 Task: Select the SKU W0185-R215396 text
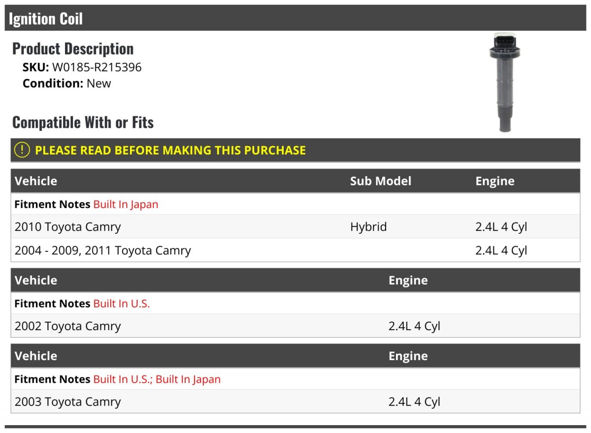[82, 67]
